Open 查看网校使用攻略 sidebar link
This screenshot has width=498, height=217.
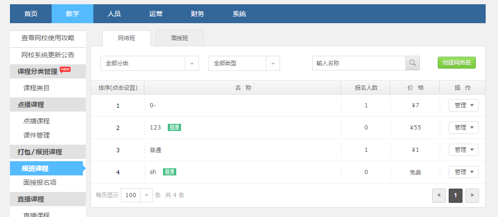47,38
